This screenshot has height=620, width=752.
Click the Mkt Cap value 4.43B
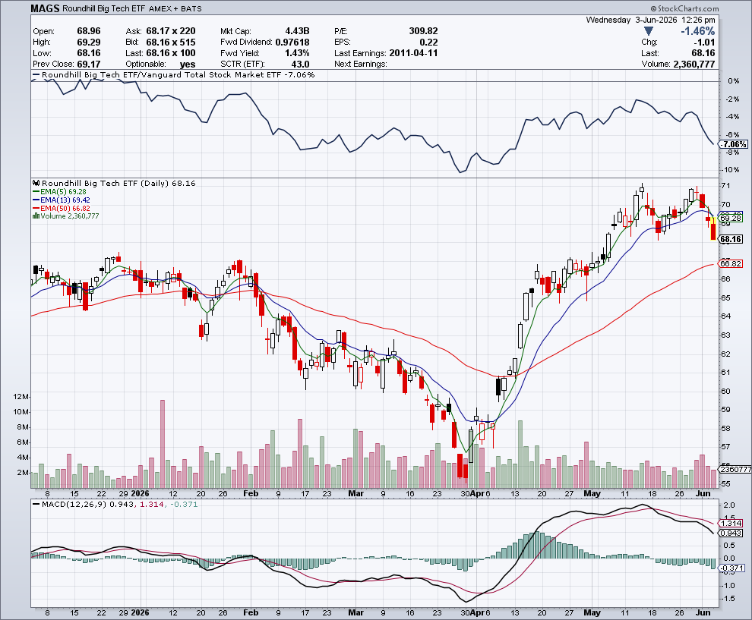(x=297, y=31)
